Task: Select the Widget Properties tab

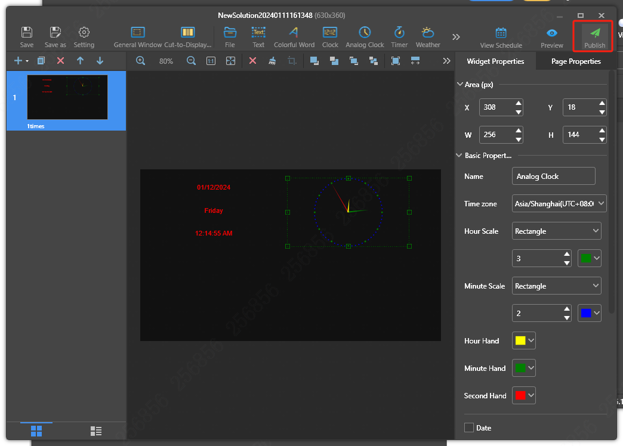Action: [495, 61]
